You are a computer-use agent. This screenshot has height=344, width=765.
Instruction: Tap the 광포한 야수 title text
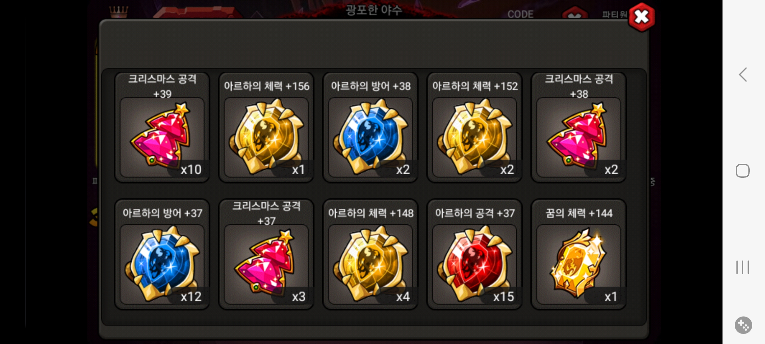[x=374, y=10]
